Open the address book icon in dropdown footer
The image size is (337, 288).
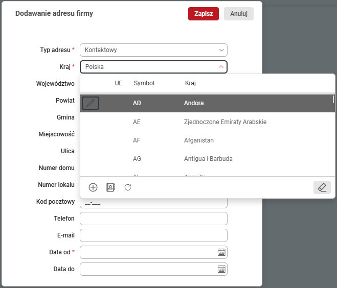pyautogui.click(x=110, y=187)
